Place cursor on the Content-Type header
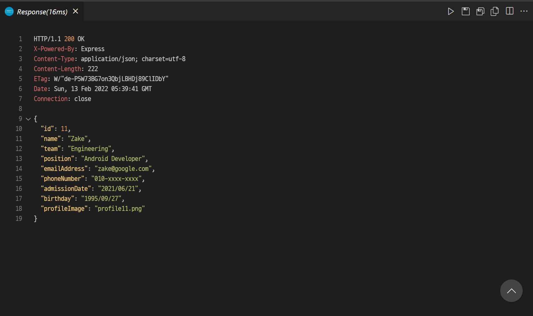533x316 pixels. pos(54,59)
